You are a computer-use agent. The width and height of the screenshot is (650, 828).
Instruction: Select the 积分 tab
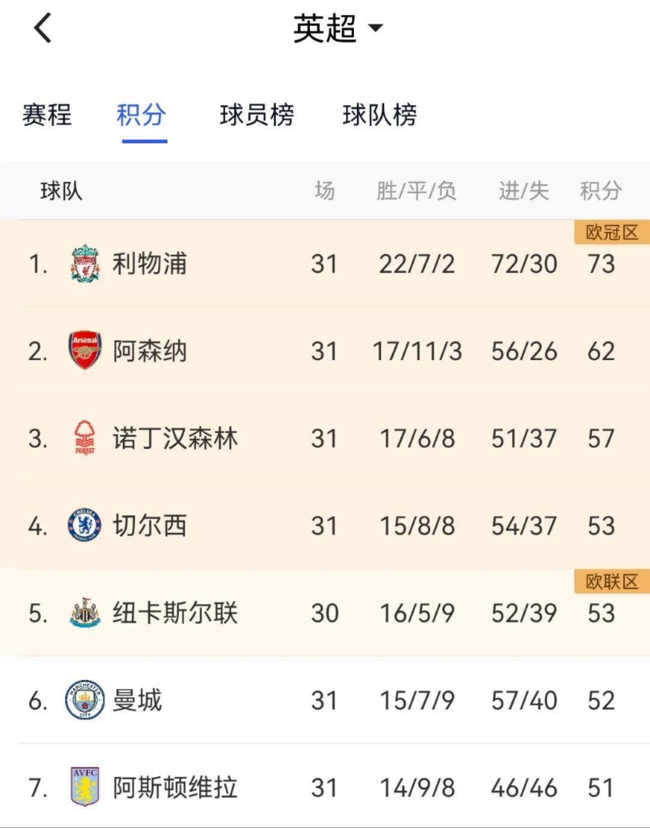141,114
